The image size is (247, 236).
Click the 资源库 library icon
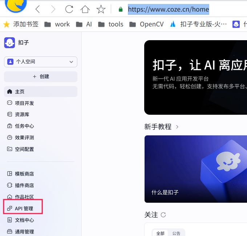[9, 114]
